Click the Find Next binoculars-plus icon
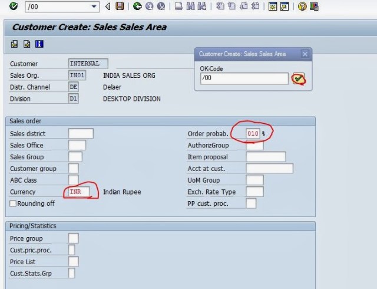377x289 pixels. tap(201, 6)
